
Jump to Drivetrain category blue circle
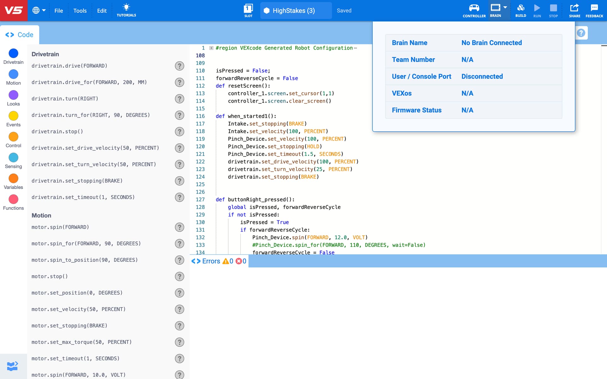[13, 53]
